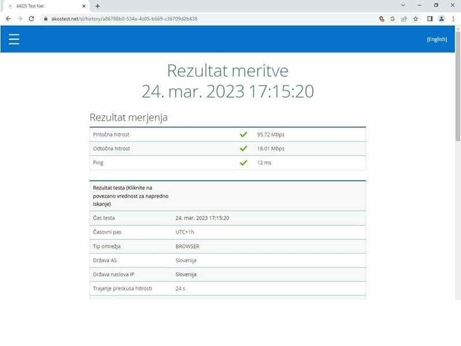
Task: Open the Chrome profile avatar
Action: [441, 18]
